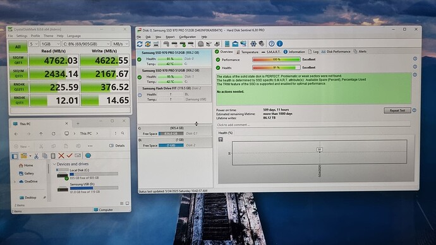Click the comment field labeled Click to add comment
Viewport: 436px width, 245px height.
313,125
